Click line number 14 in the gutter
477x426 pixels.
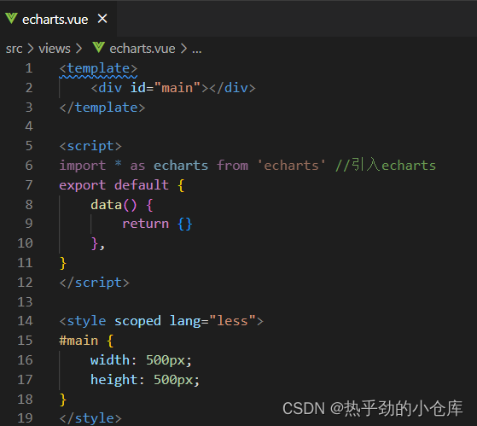click(25, 321)
